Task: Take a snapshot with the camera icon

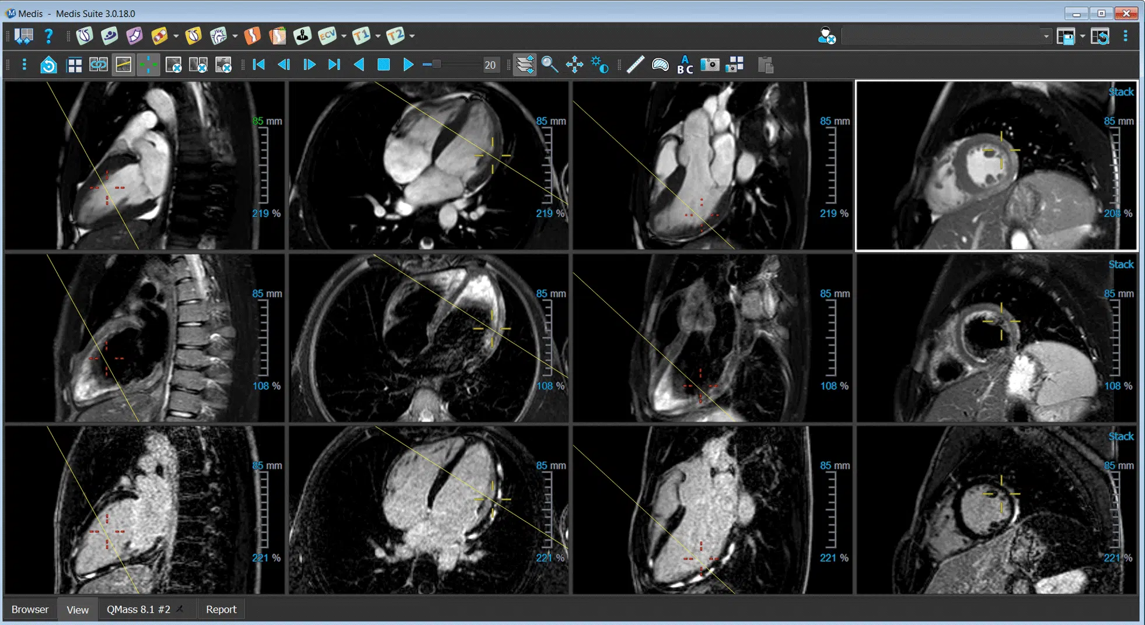Action: point(710,65)
